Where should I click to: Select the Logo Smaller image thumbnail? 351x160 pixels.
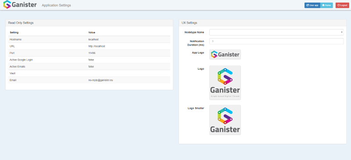coord(225,120)
